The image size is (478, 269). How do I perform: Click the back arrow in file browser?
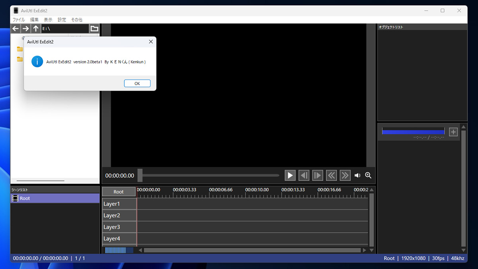pyautogui.click(x=16, y=29)
